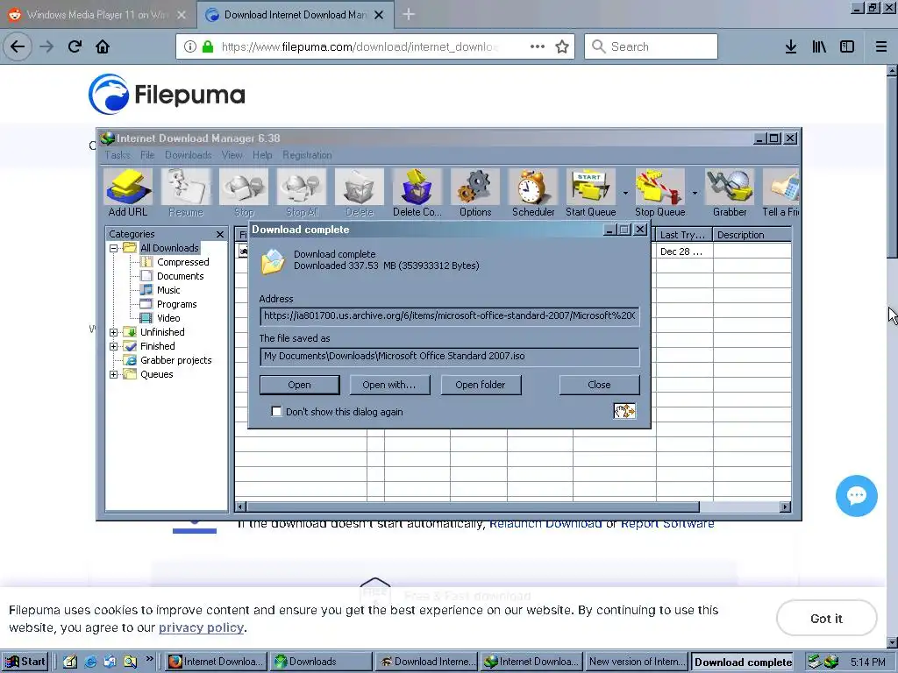Click the Stop All toolbar icon
Viewport: 898px width, 673px height.
point(302,193)
